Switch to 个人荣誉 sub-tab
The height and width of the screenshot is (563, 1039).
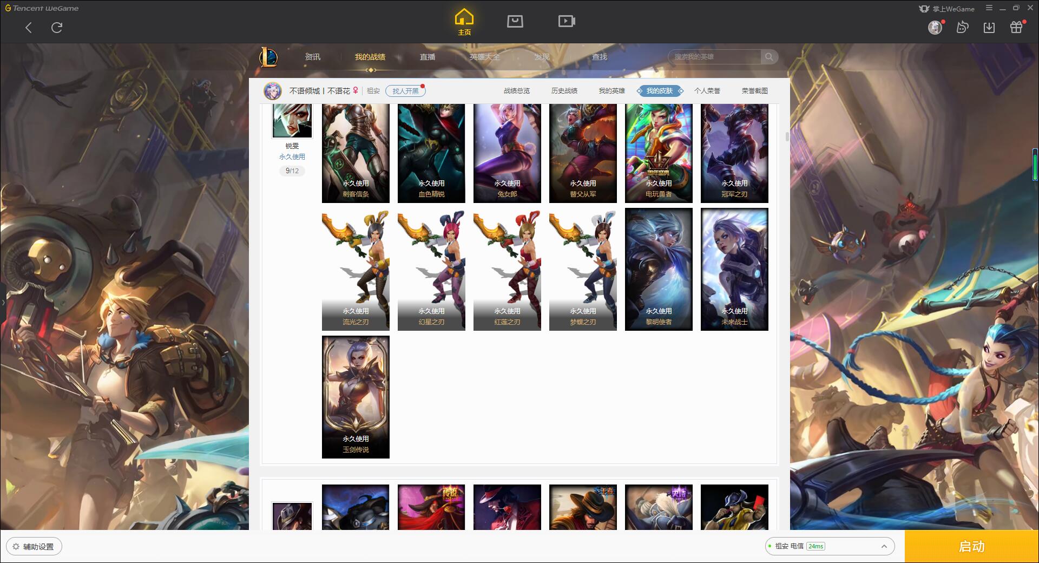tap(707, 91)
